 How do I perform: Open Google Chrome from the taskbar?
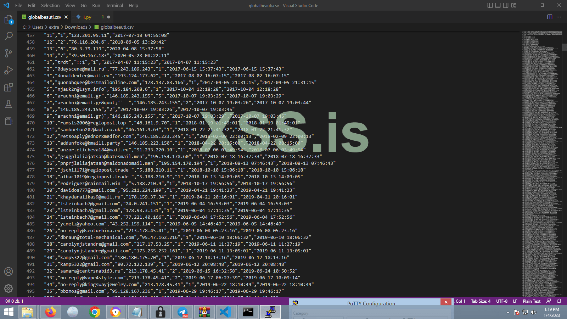[95, 312]
